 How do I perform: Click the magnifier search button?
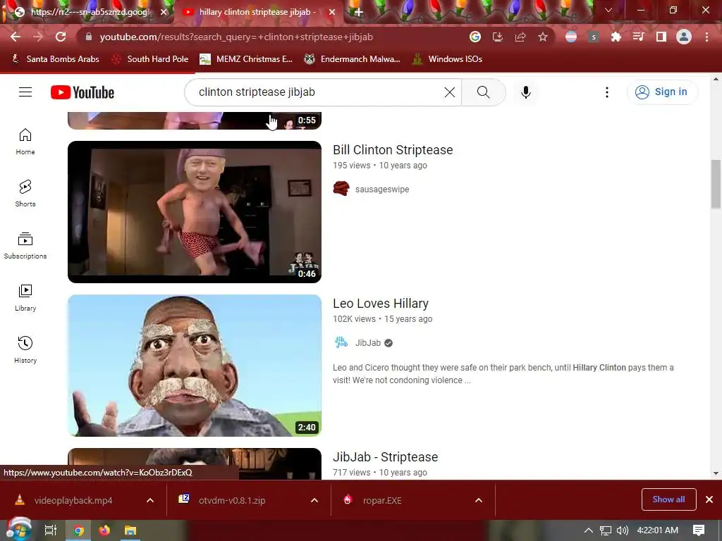pyautogui.click(x=484, y=92)
